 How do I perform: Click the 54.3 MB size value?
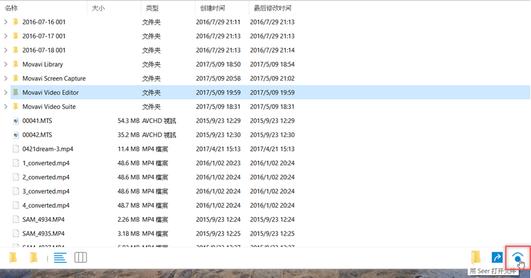[129, 120]
